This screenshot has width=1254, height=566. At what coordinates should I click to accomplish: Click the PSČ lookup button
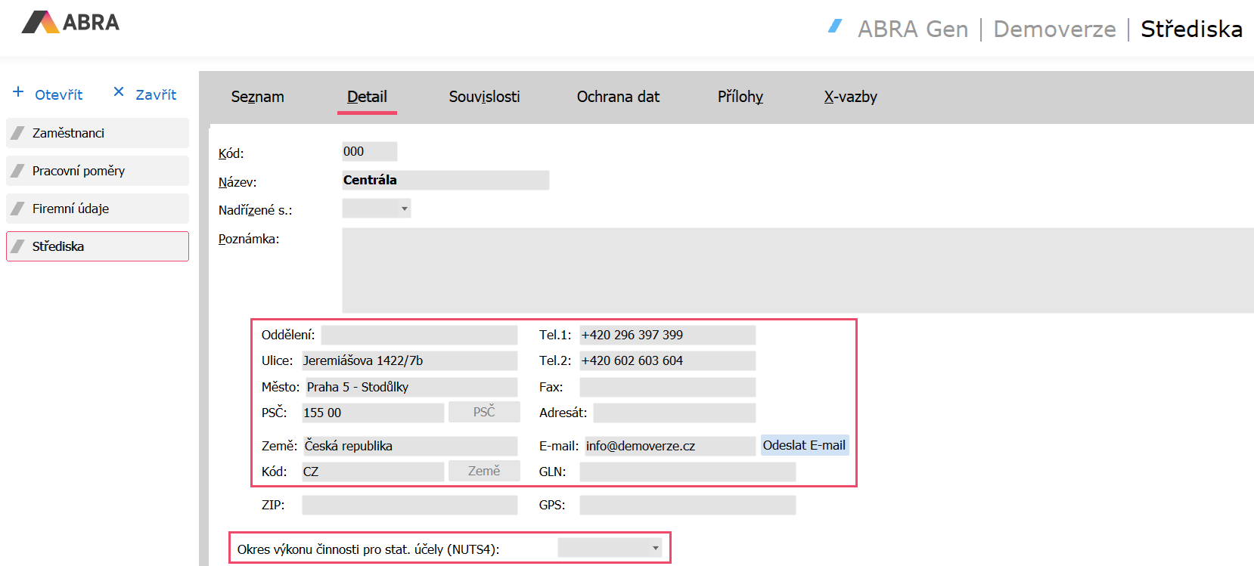tap(484, 412)
